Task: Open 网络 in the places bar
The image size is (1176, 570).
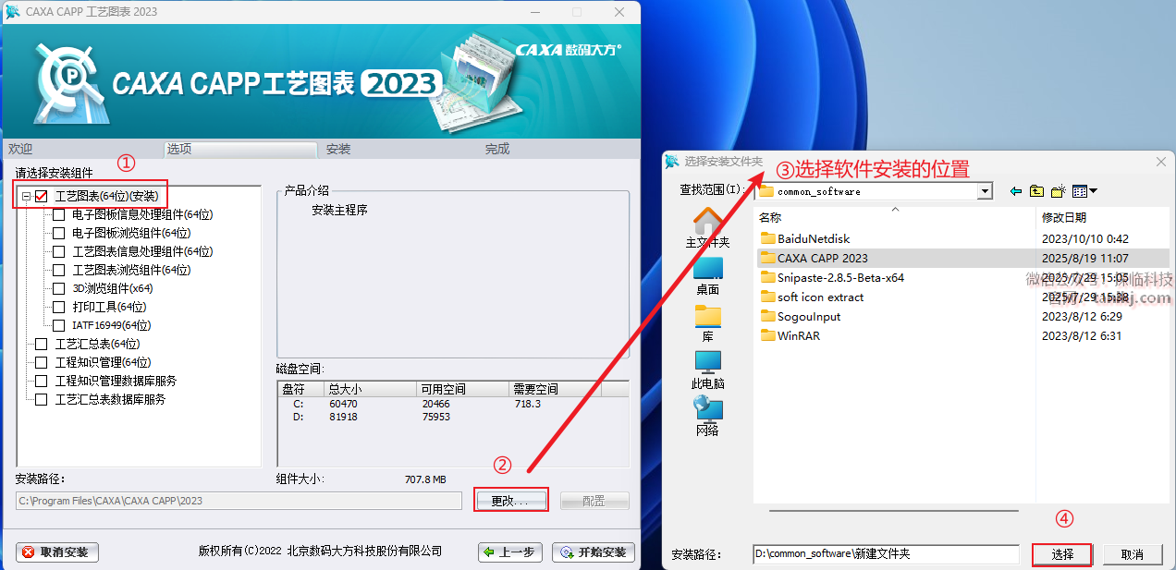Action: (x=708, y=417)
